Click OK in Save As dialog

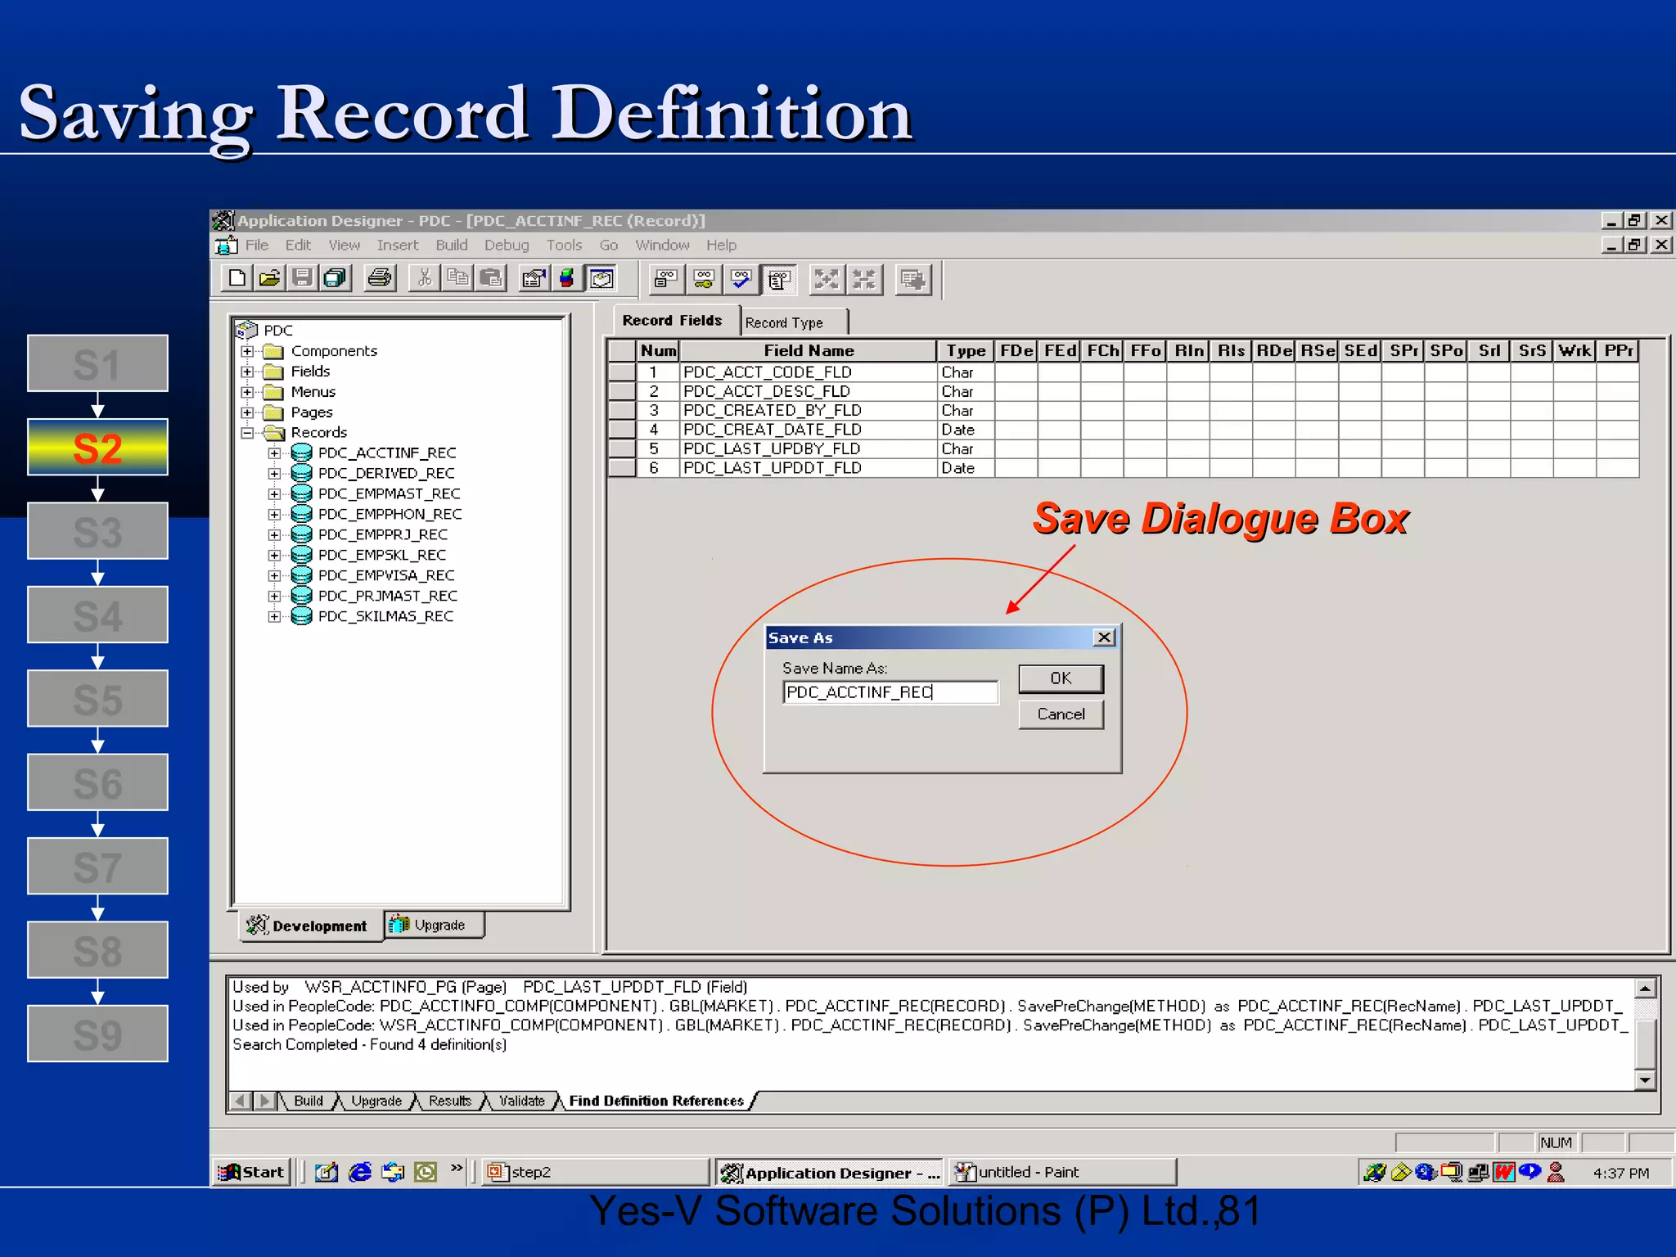coord(1061,678)
